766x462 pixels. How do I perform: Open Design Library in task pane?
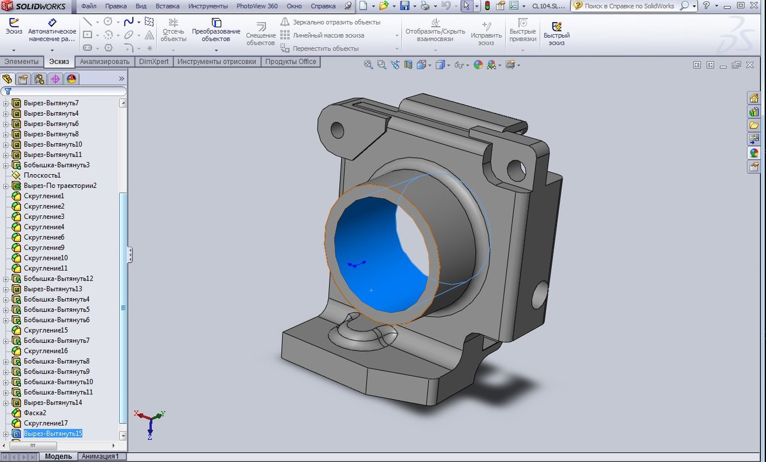click(x=754, y=112)
